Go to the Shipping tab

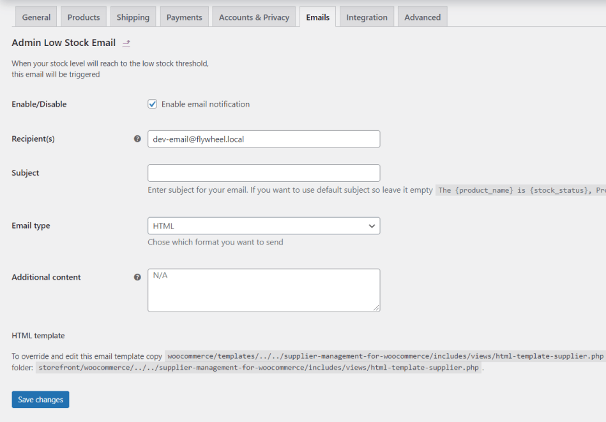[133, 17]
